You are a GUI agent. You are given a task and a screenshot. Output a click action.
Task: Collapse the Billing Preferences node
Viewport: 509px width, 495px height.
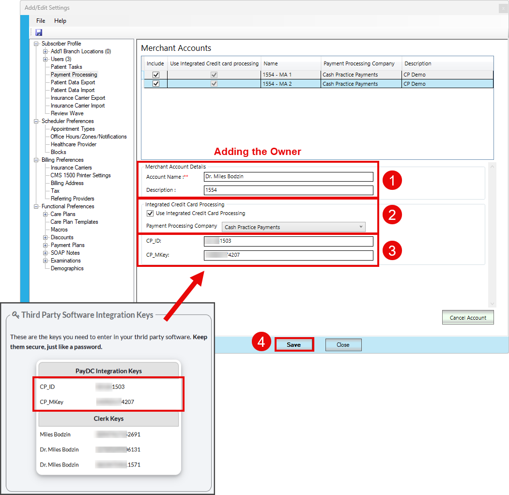tap(36, 160)
